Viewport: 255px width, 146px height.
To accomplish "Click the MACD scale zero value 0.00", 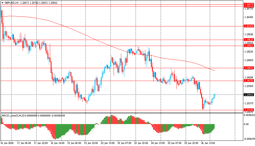I will 246,124.
